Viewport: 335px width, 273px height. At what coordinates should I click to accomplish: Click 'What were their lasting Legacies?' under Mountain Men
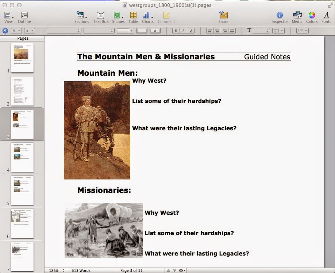[x=184, y=128]
